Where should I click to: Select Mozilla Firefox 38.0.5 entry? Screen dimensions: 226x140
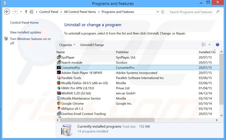(x=85, y=83)
